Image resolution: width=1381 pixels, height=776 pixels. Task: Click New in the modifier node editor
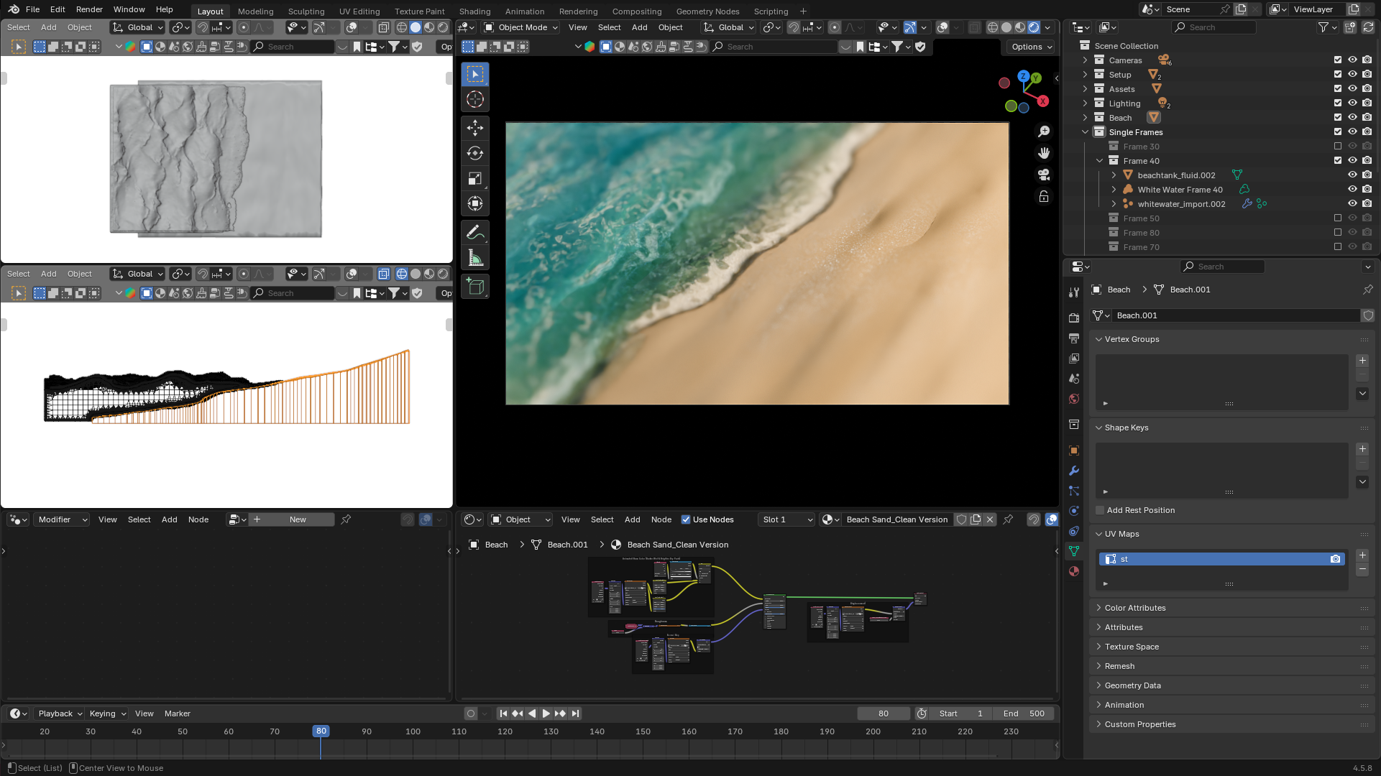point(291,519)
